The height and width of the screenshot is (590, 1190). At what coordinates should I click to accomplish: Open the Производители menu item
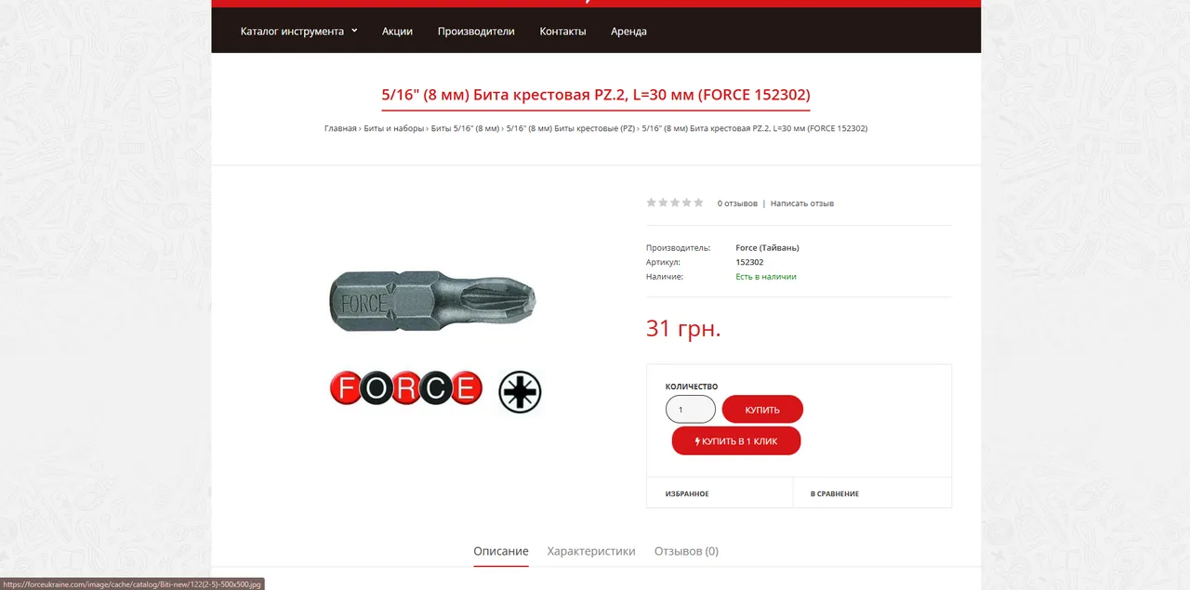pos(476,31)
